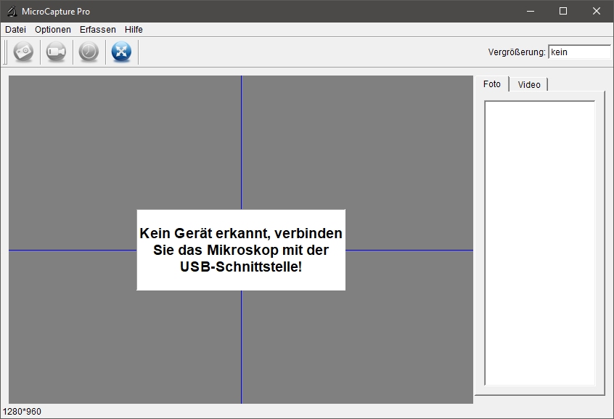
Task: Click the 'Kein Gerät erkannt' message box
Action: [x=241, y=250]
